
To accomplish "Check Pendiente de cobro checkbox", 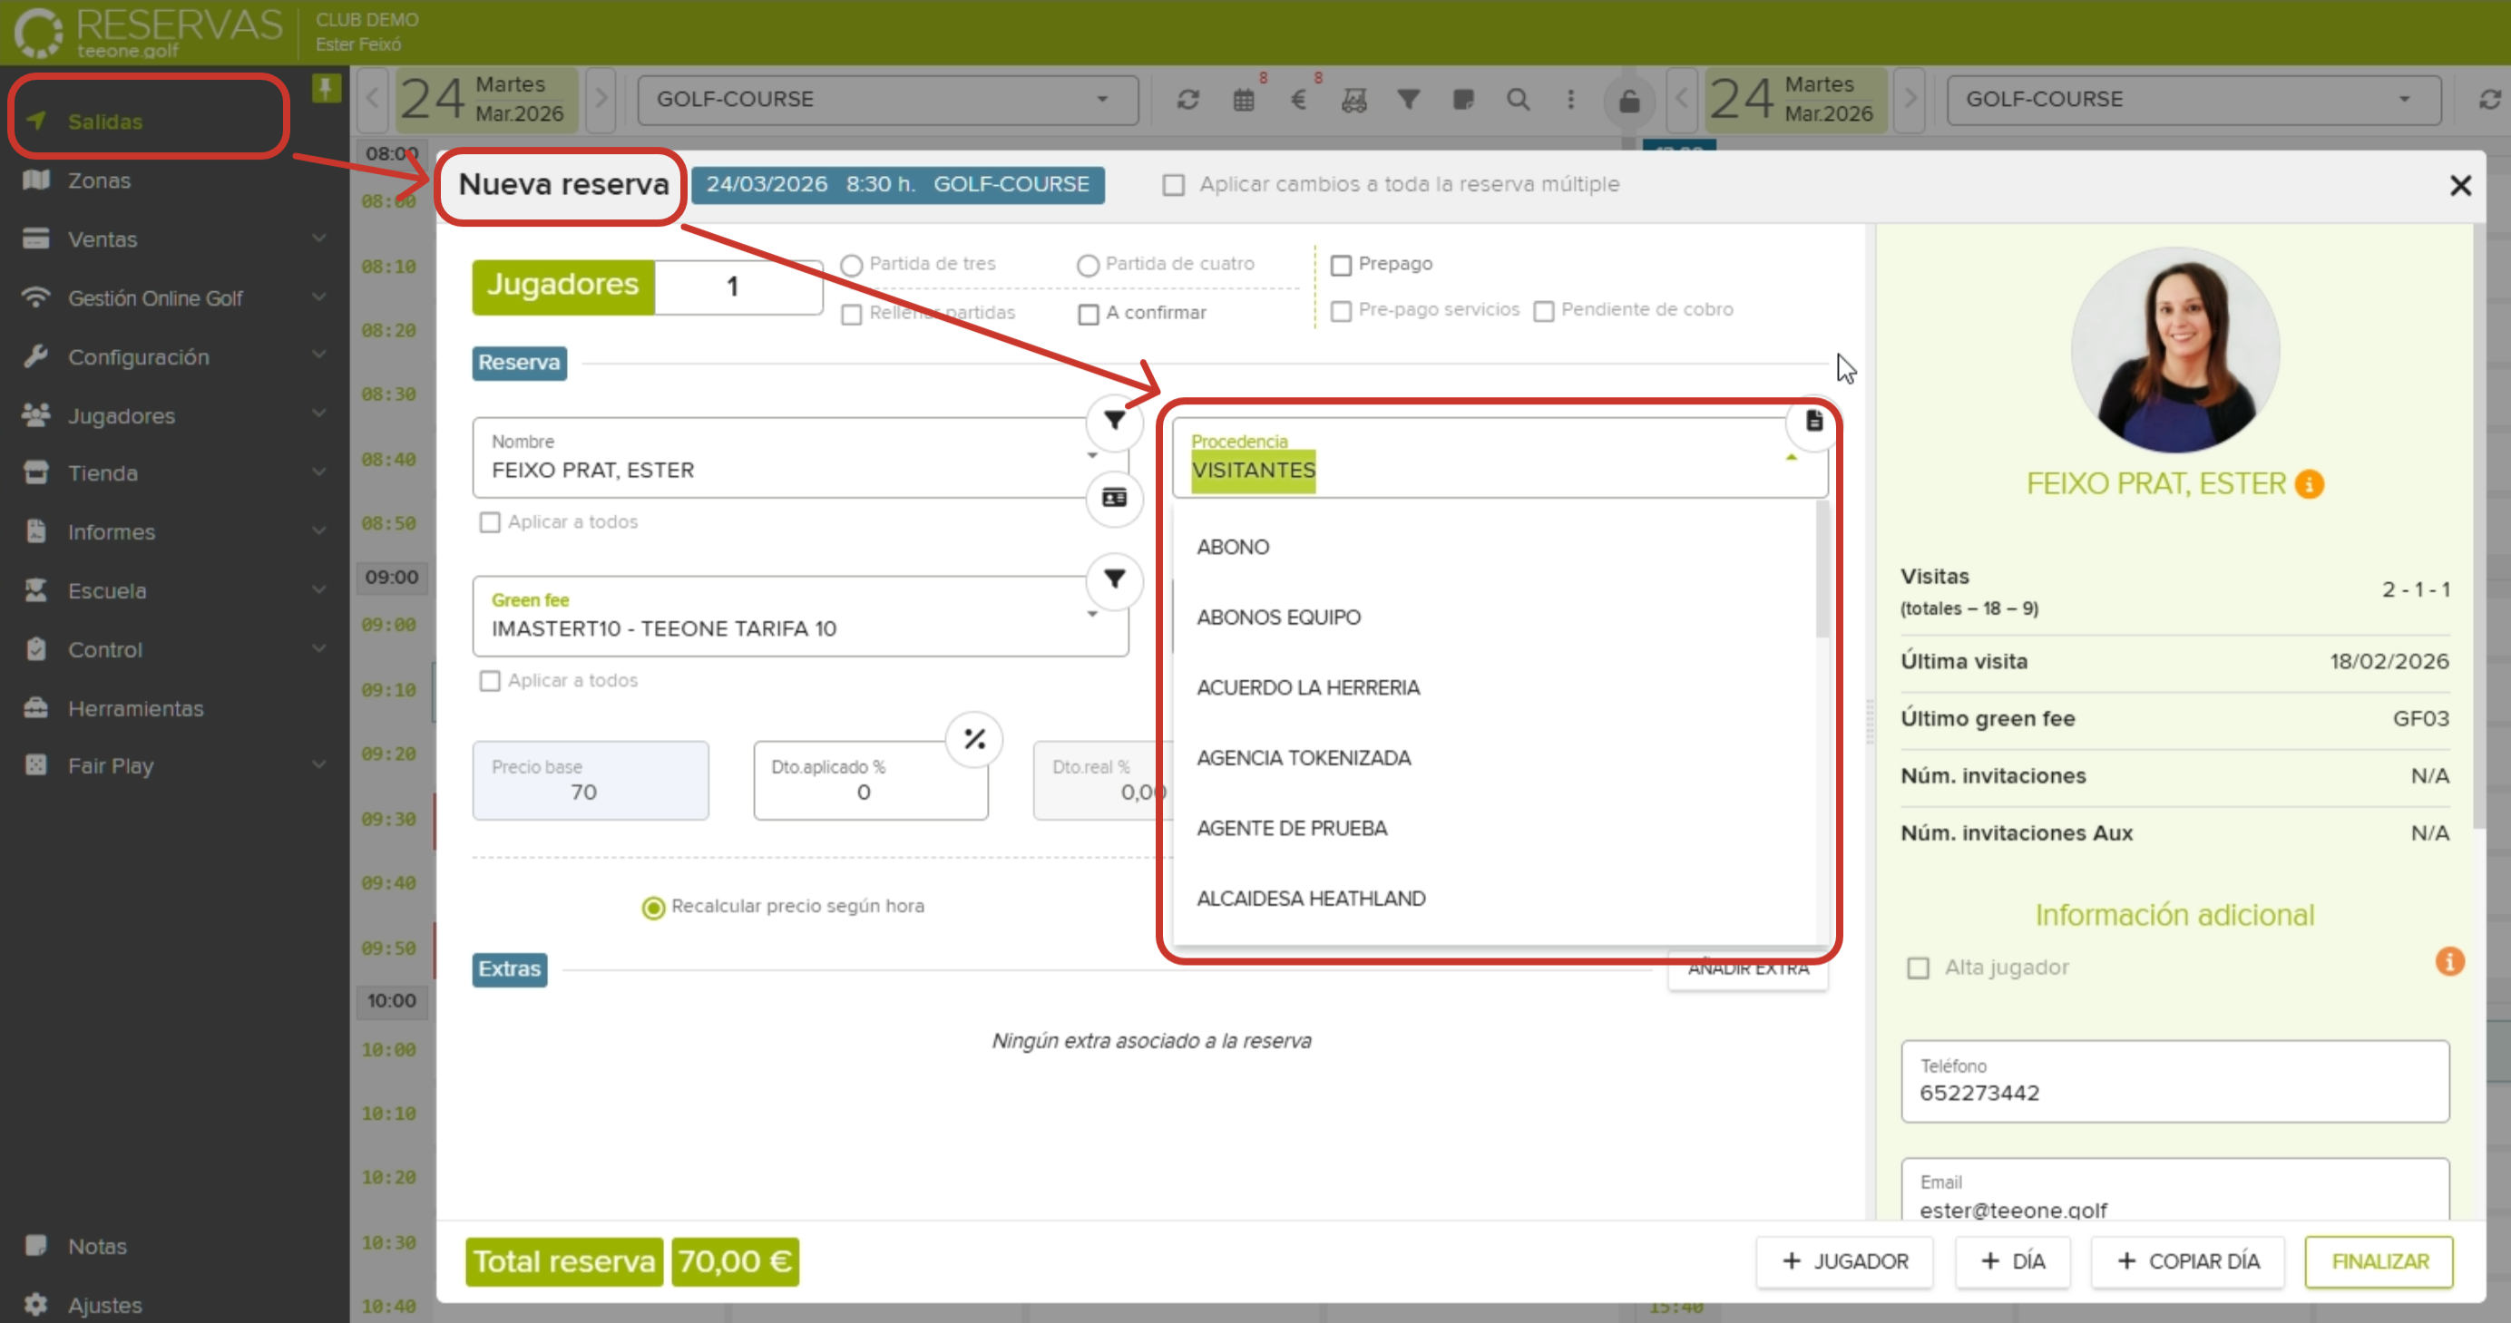I will 1544,311.
